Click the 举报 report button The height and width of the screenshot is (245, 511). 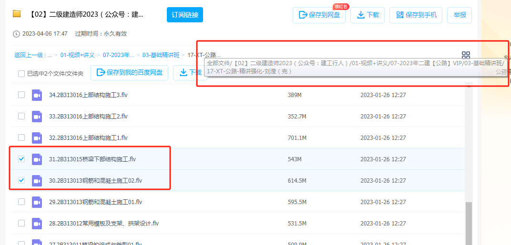(460, 15)
